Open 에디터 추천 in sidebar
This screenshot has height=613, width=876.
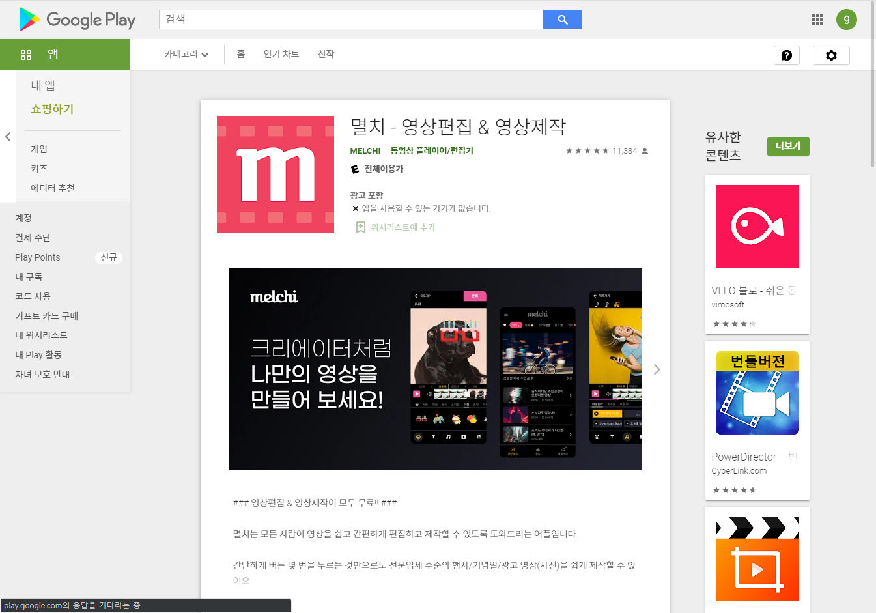53,188
